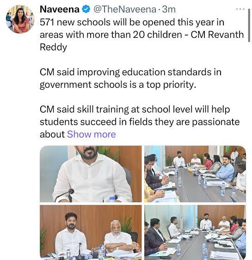Click the Naveena display name
The width and height of the screenshot is (252, 260).
(60, 9)
